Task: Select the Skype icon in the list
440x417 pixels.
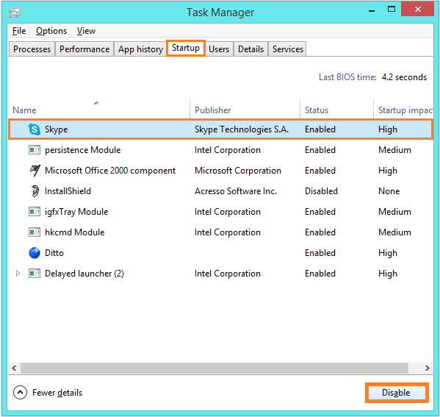Action: click(35, 129)
